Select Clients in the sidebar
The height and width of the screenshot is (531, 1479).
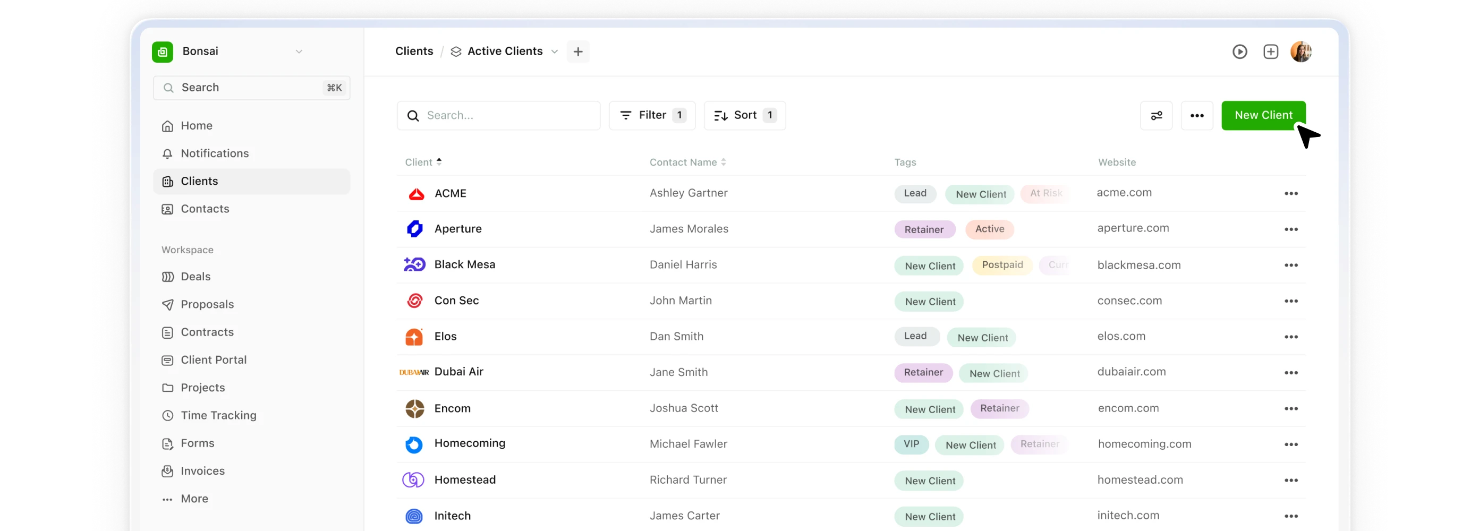(251, 182)
